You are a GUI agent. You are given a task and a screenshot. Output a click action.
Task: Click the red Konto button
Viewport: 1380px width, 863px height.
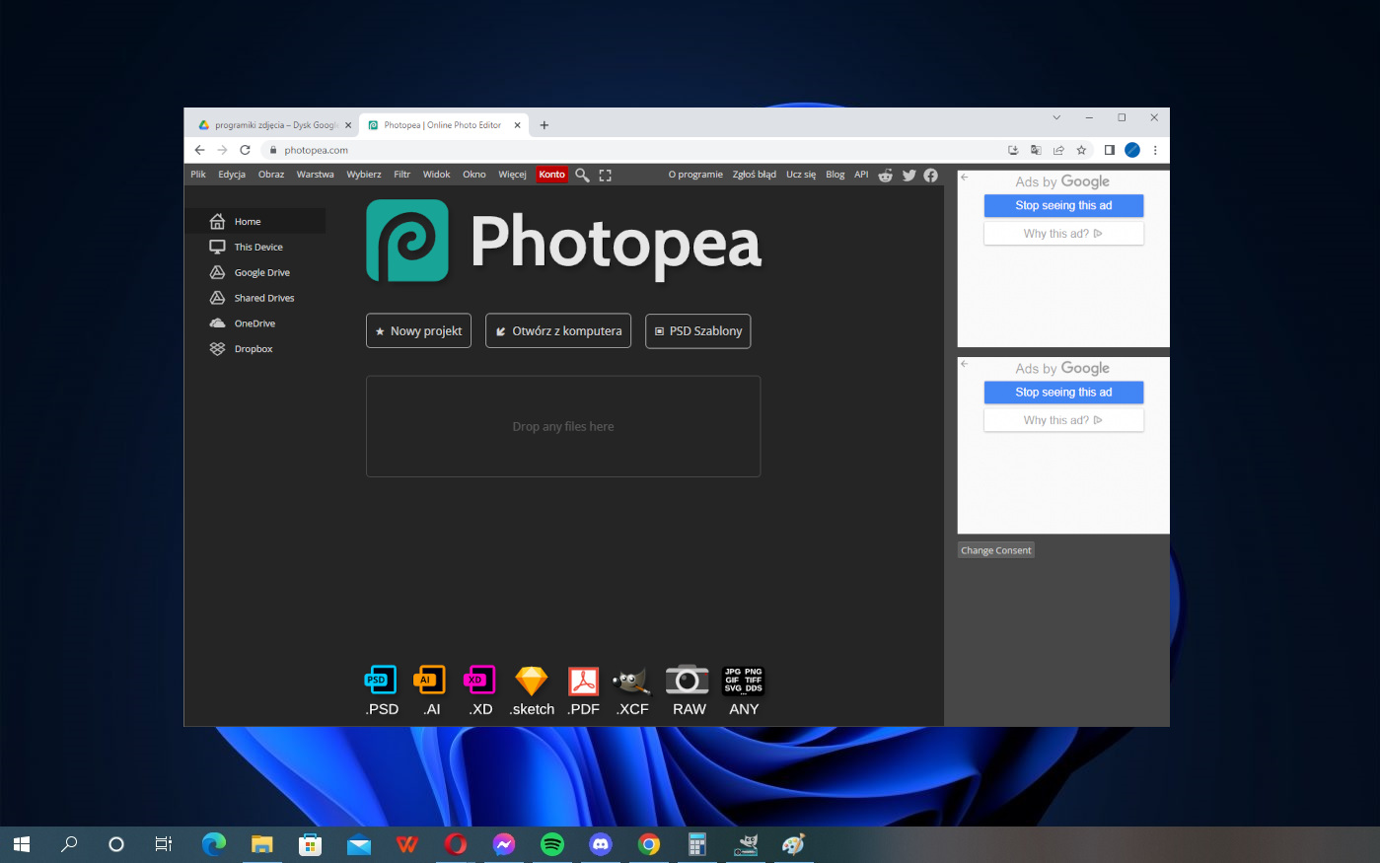[552, 175]
